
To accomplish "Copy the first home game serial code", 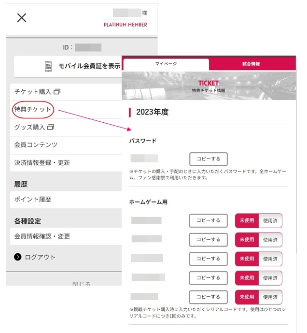I will (x=208, y=221).
